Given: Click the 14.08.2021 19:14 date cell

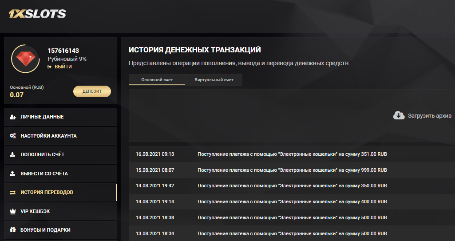Looking at the screenshot, I should [x=155, y=201].
